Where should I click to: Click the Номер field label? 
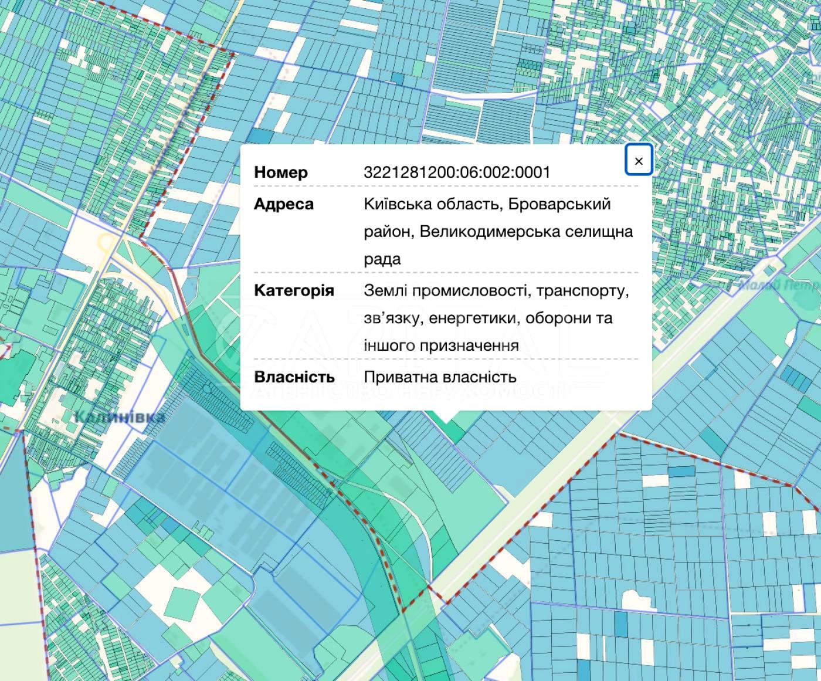point(281,172)
